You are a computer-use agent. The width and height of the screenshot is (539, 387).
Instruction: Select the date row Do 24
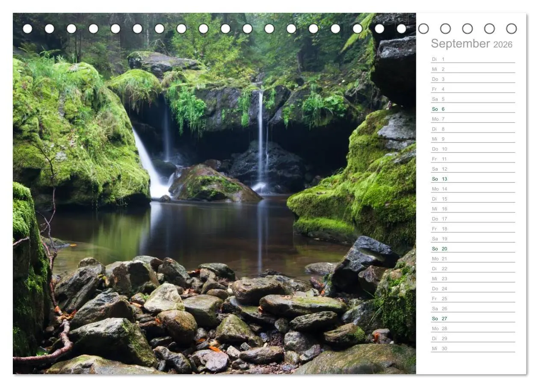(x=473, y=289)
